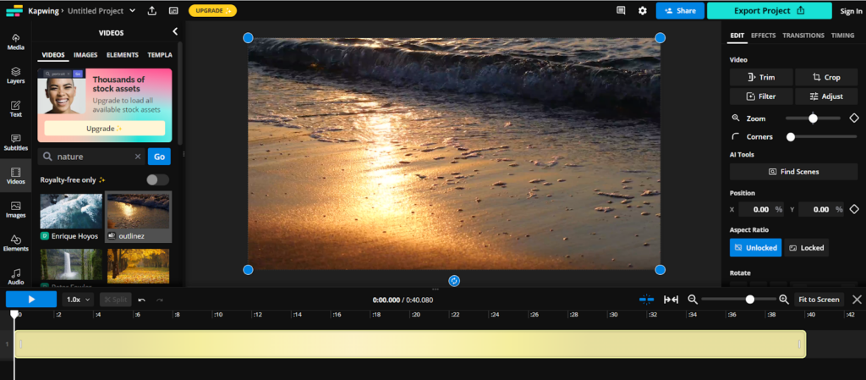Click the Share button
The width and height of the screenshot is (866, 380).
[680, 10]
